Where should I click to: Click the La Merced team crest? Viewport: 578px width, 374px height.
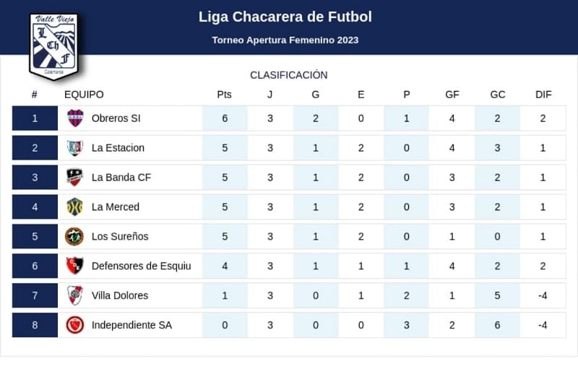pos(74,207)
